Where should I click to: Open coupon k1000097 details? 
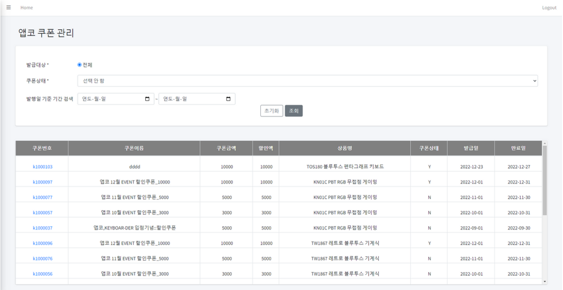pyautogui.click(x=42, y=182)
